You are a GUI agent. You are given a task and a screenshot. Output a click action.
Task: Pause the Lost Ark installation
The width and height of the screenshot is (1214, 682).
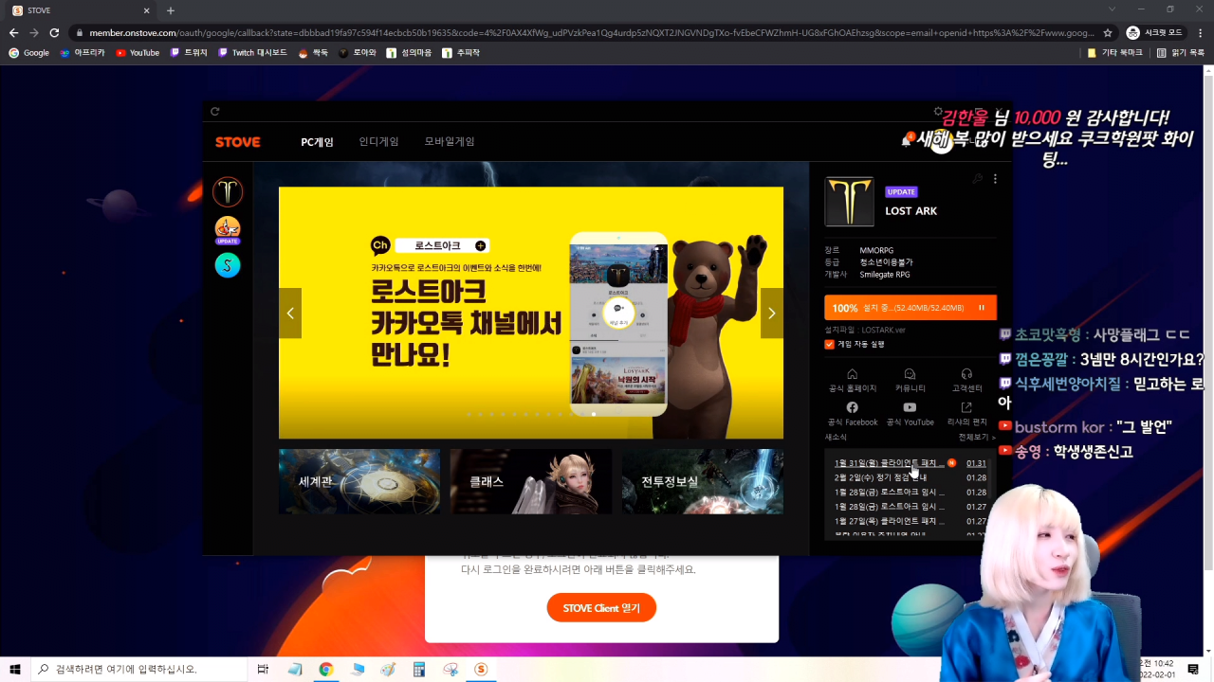[982, 308]
